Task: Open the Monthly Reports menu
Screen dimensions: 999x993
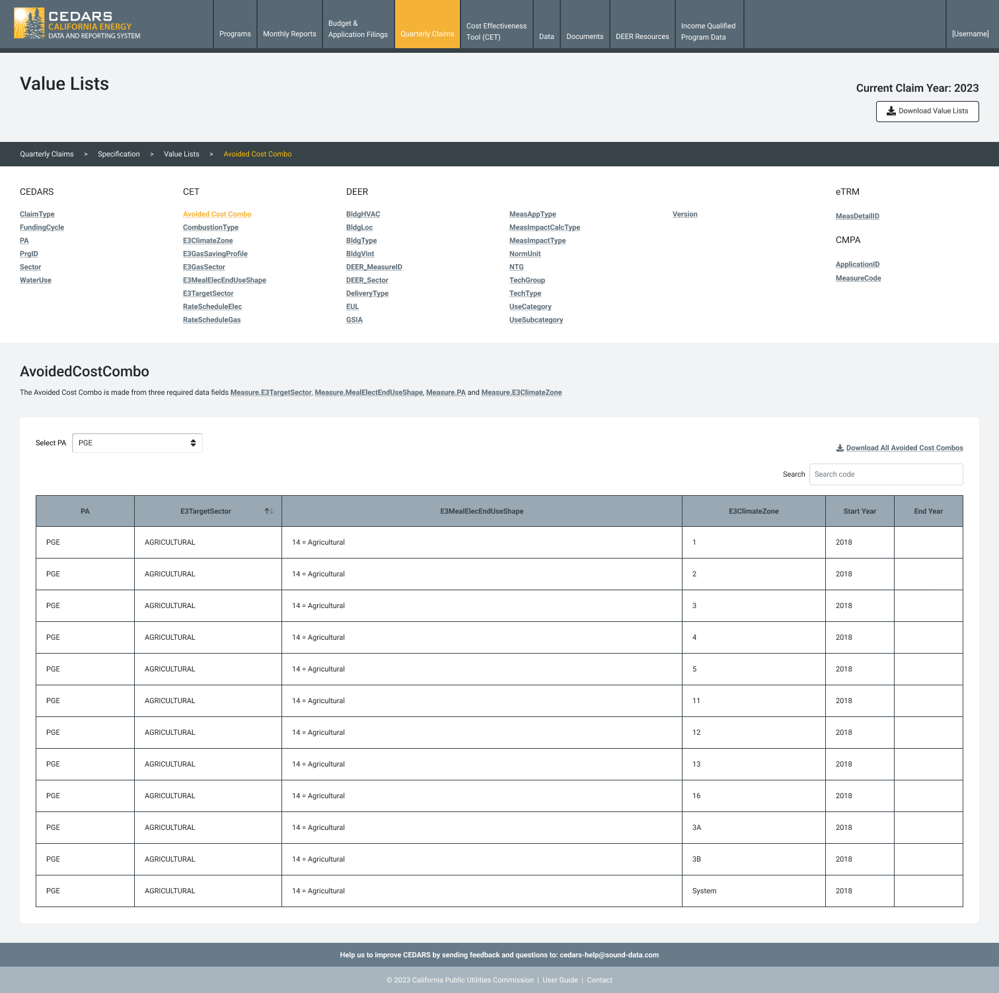Action: [x=289, y=34]
